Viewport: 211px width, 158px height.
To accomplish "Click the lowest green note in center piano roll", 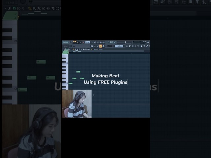I will tap(71, 83).
